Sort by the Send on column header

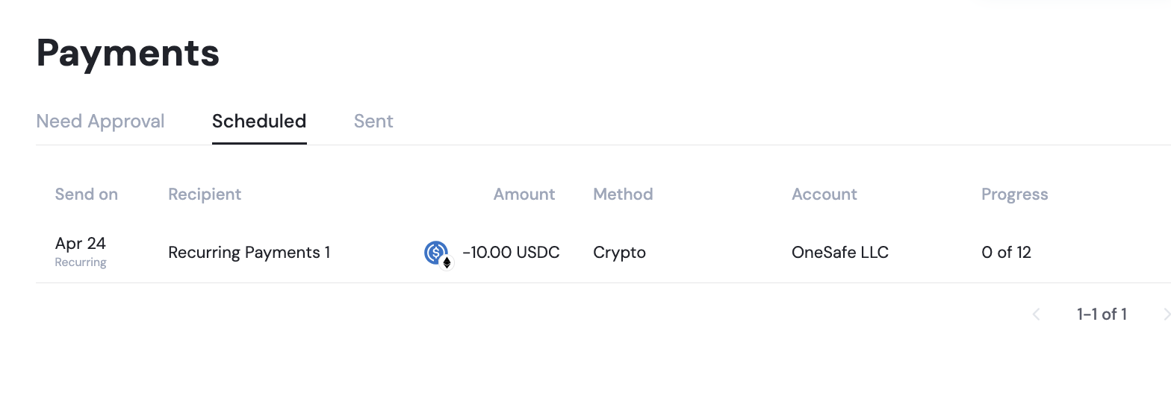pyautogui.click(x=87, y=195)
